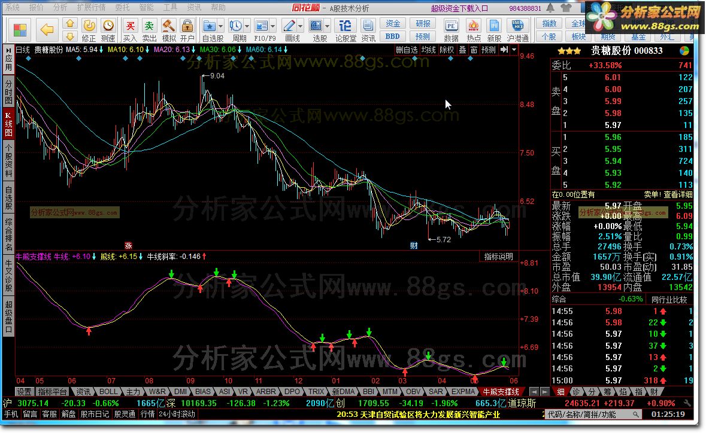The width and height of the screenshot is (706, 433).
Task: Open 查看详细 details link
Action: pos(677,194)
